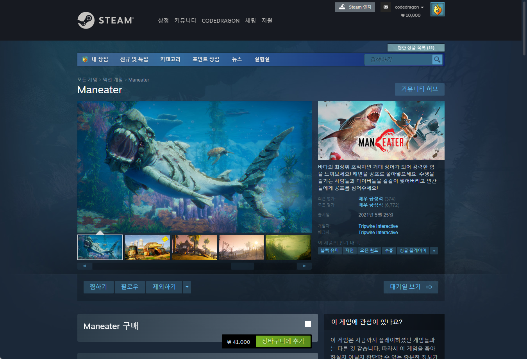
Task: Open the 지원 menu item
Action: [267, 20]
